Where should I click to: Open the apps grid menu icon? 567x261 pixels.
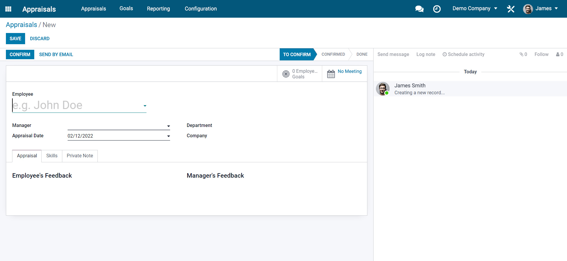[8, 9]
